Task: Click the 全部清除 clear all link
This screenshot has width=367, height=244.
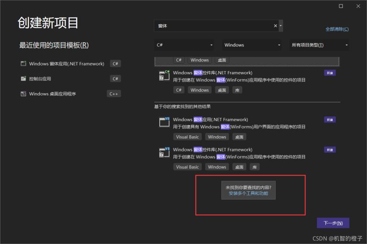Action: (x=337, y=29)
